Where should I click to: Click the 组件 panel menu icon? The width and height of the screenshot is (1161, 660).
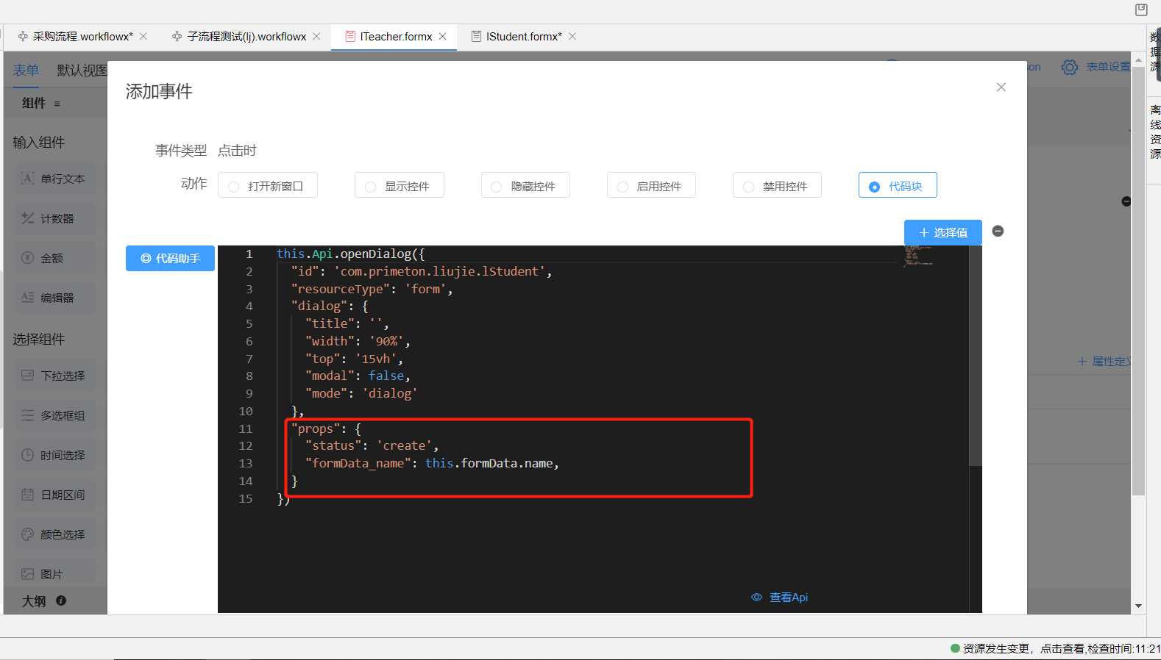pyautogui.click(x=57, y=104)
